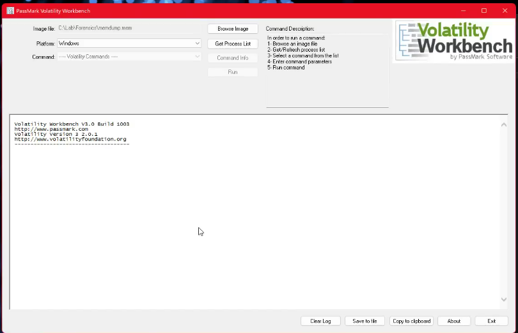Click the volatilityfoundation.org line in log
Viewport: 518px width, 333px height.
(70, 139)
